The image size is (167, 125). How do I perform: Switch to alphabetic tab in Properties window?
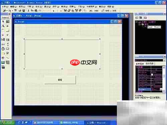(x=140, y=64)
